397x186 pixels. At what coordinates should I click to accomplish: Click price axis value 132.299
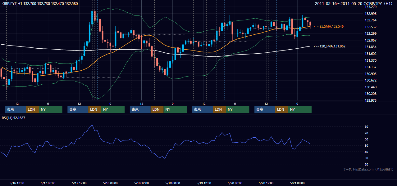(x=370, y=33)
